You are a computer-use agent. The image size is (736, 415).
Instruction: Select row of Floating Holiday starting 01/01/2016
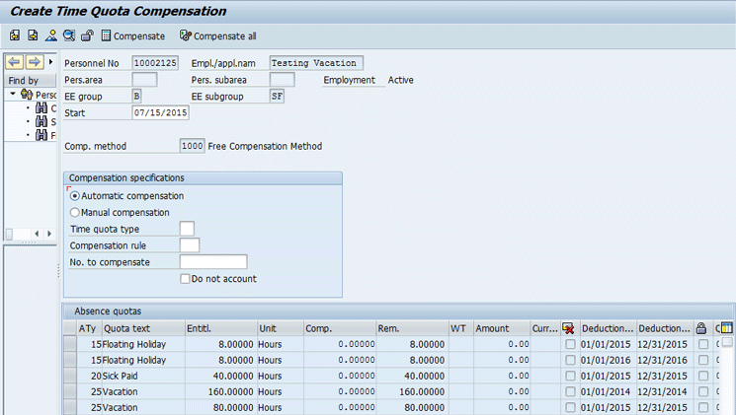[70, 360]
